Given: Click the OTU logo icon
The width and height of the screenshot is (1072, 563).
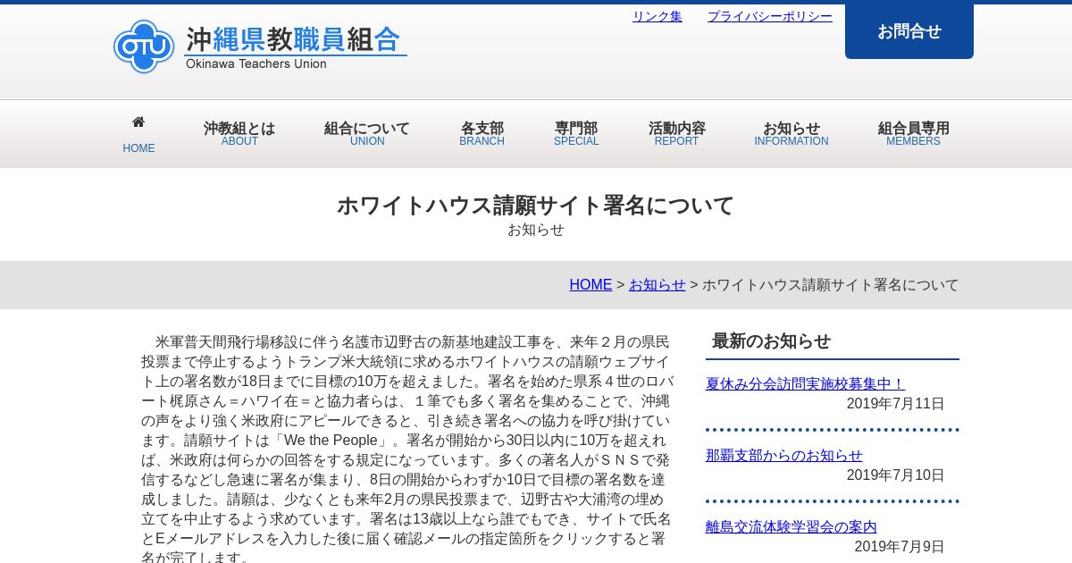Looking at the screenshot, I should (x=144, y=46).
